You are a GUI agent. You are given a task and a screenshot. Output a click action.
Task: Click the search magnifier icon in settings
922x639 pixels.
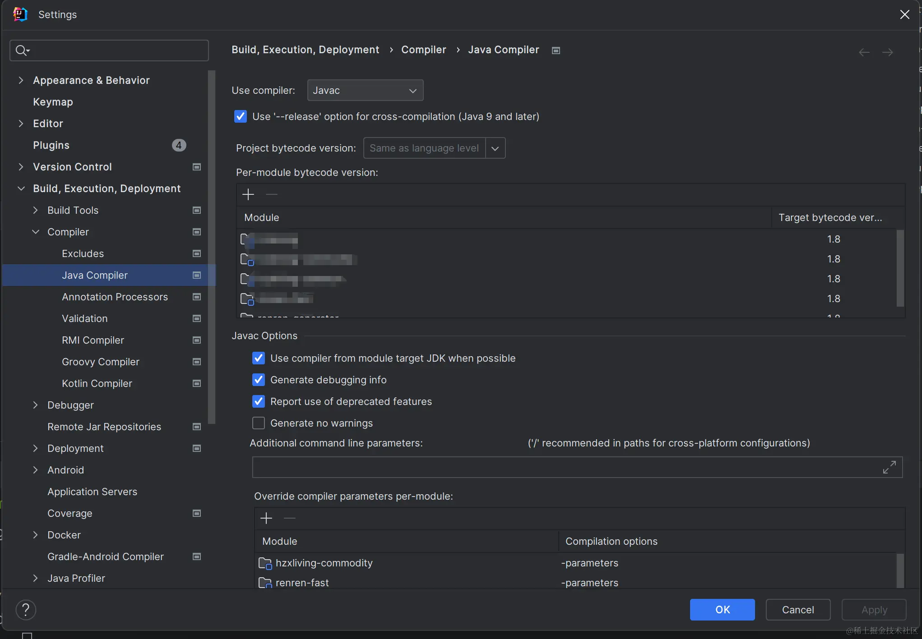click(x=21, y=50)
